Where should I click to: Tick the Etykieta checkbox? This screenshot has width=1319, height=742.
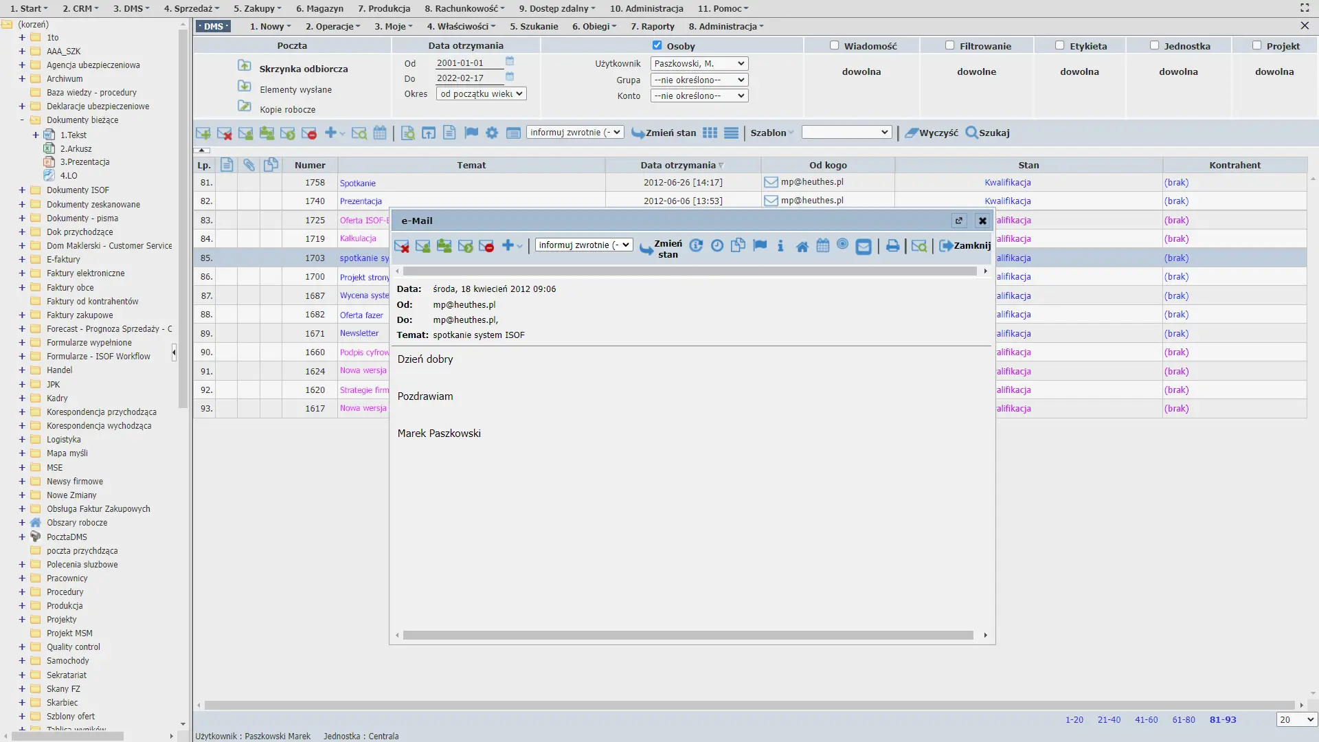click(x=1059, y=45)
